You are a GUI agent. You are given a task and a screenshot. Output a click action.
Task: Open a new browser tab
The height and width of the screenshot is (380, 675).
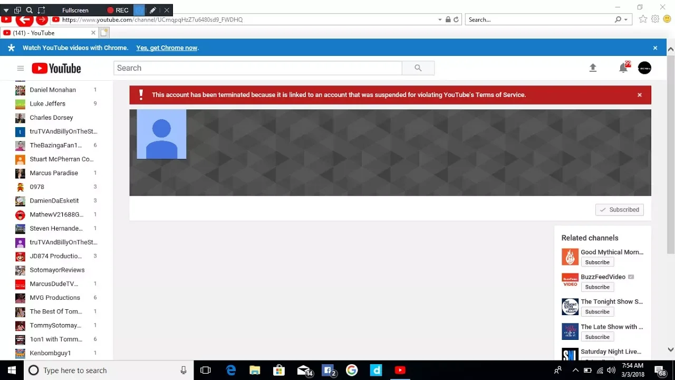click(x=104, y=33)
